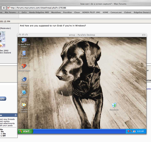Image resolution: width=151 pixels, height=142 pixels.
Task: Launch the Internet Reversi desktop shortcut
Action: 24,82
